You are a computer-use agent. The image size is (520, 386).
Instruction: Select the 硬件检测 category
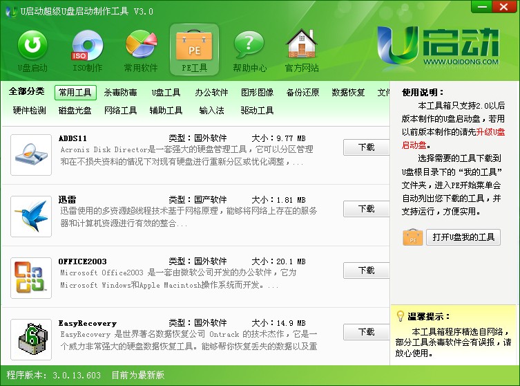(x=30, y=110)
